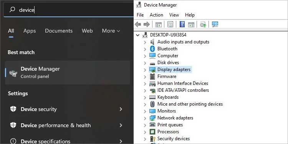
Task: Click the blue Help question-mark toolbar icon
Action: 182,24
